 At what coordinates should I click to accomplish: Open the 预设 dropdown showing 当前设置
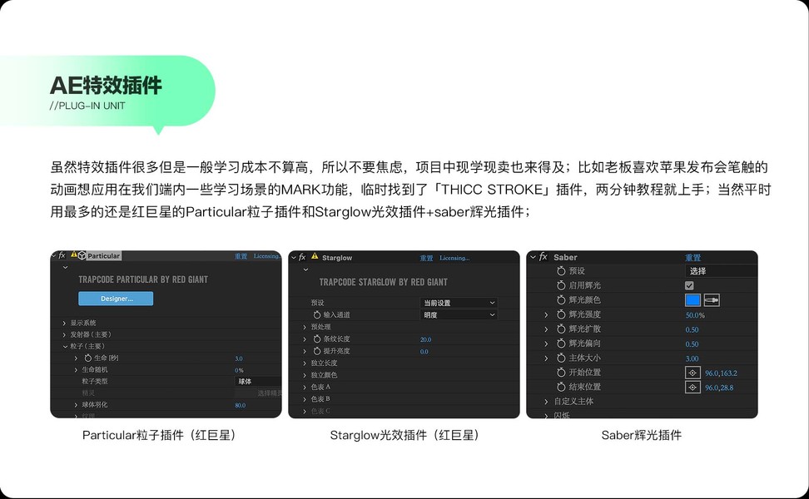pos(459,303)
